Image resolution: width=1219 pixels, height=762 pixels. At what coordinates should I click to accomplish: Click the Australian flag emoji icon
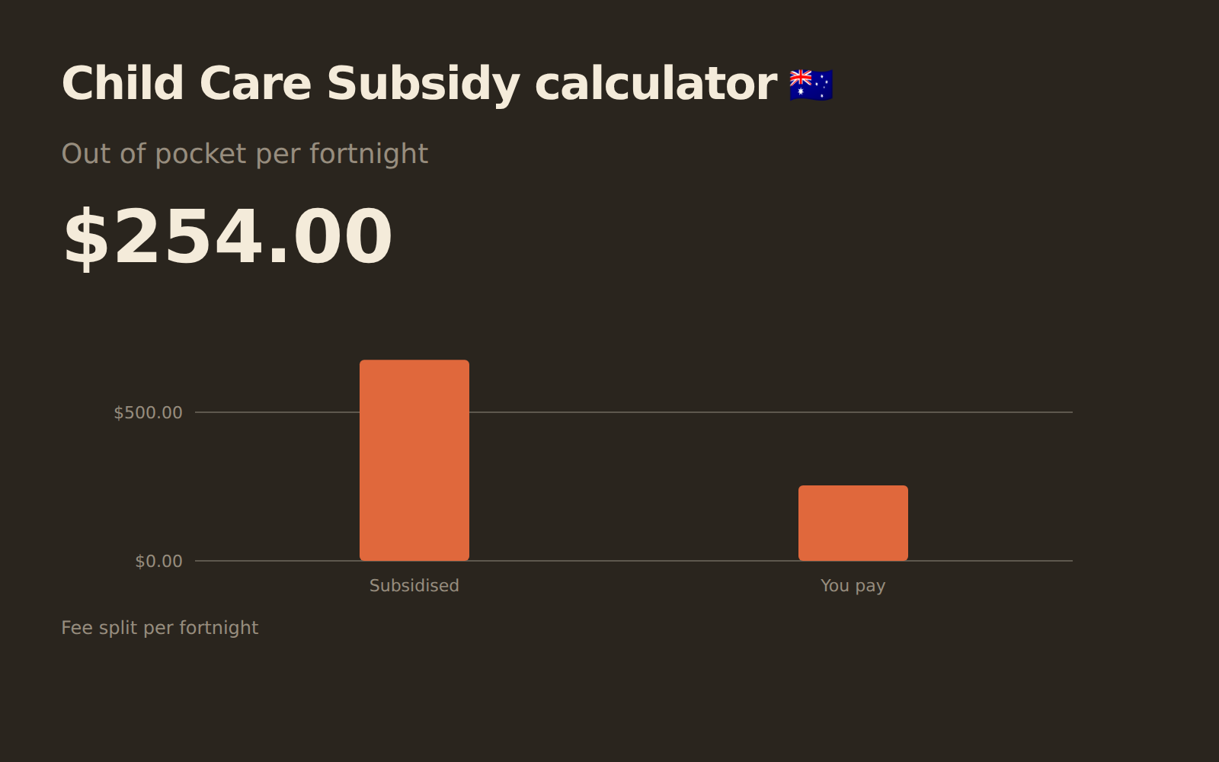coord(811,85)
